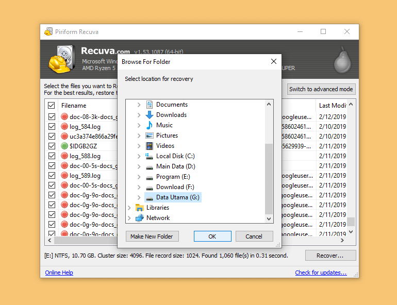397x305 pixels.
Task: Toggle the select-all checkbox beside Filename header
Action: (x=52, y=105)
